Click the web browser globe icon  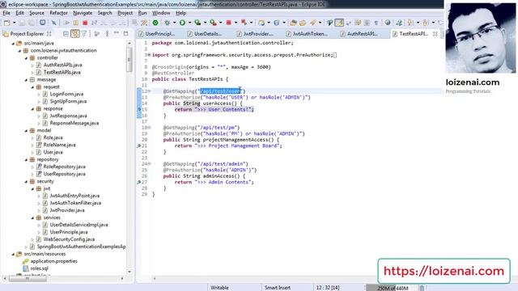click(388, 23)
